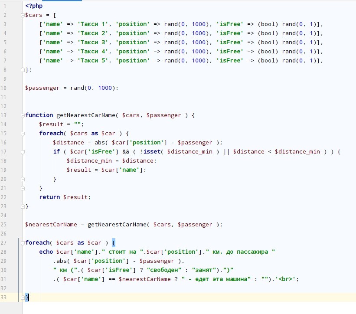Click the fold end marker at line 8
Screen dimensions: 356x314
[23, 70]
